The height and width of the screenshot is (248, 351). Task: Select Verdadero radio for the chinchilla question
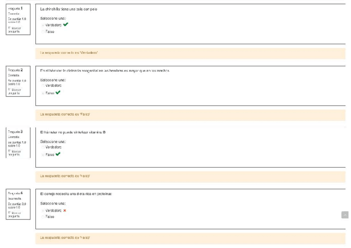(x=43, y=25)
